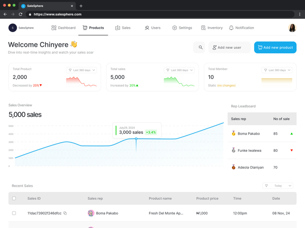Click the ₦1,000 price cell
Screen dimensions: 305x228
pyautogui.click(x=202, y=213)
